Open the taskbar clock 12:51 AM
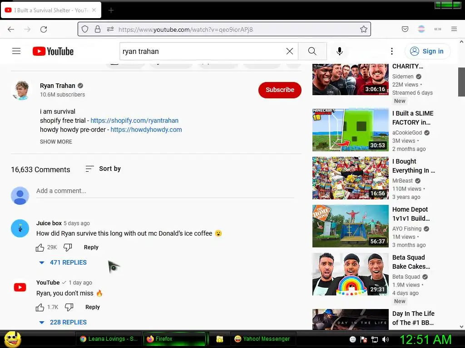The height and width of the screenshot is (348, 465). (426, 339)
